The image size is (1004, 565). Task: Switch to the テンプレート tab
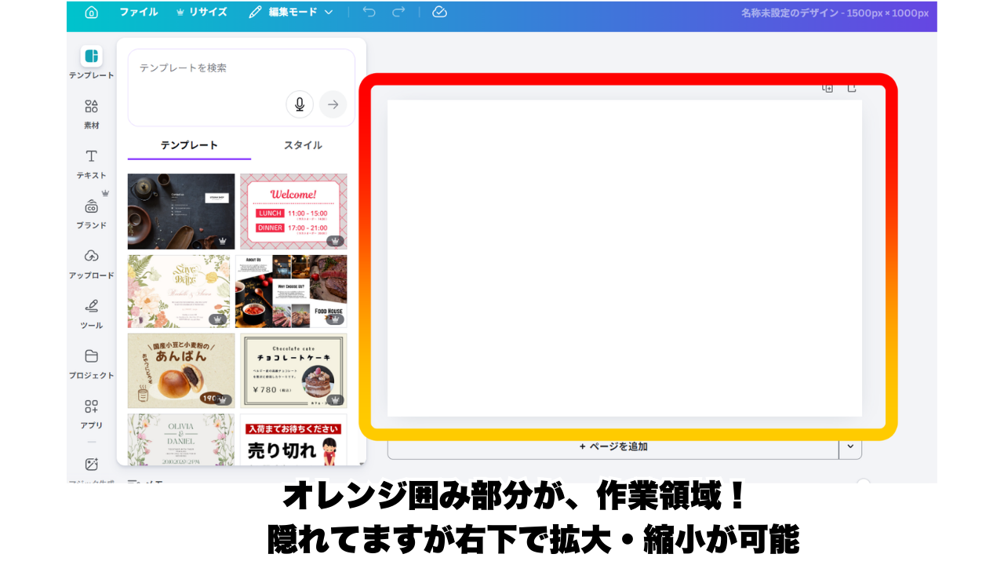coord(189,146)
